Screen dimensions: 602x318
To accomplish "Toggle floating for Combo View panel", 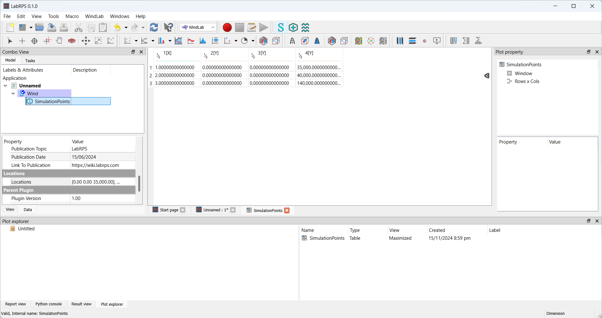I will click(x=133, y=52).
